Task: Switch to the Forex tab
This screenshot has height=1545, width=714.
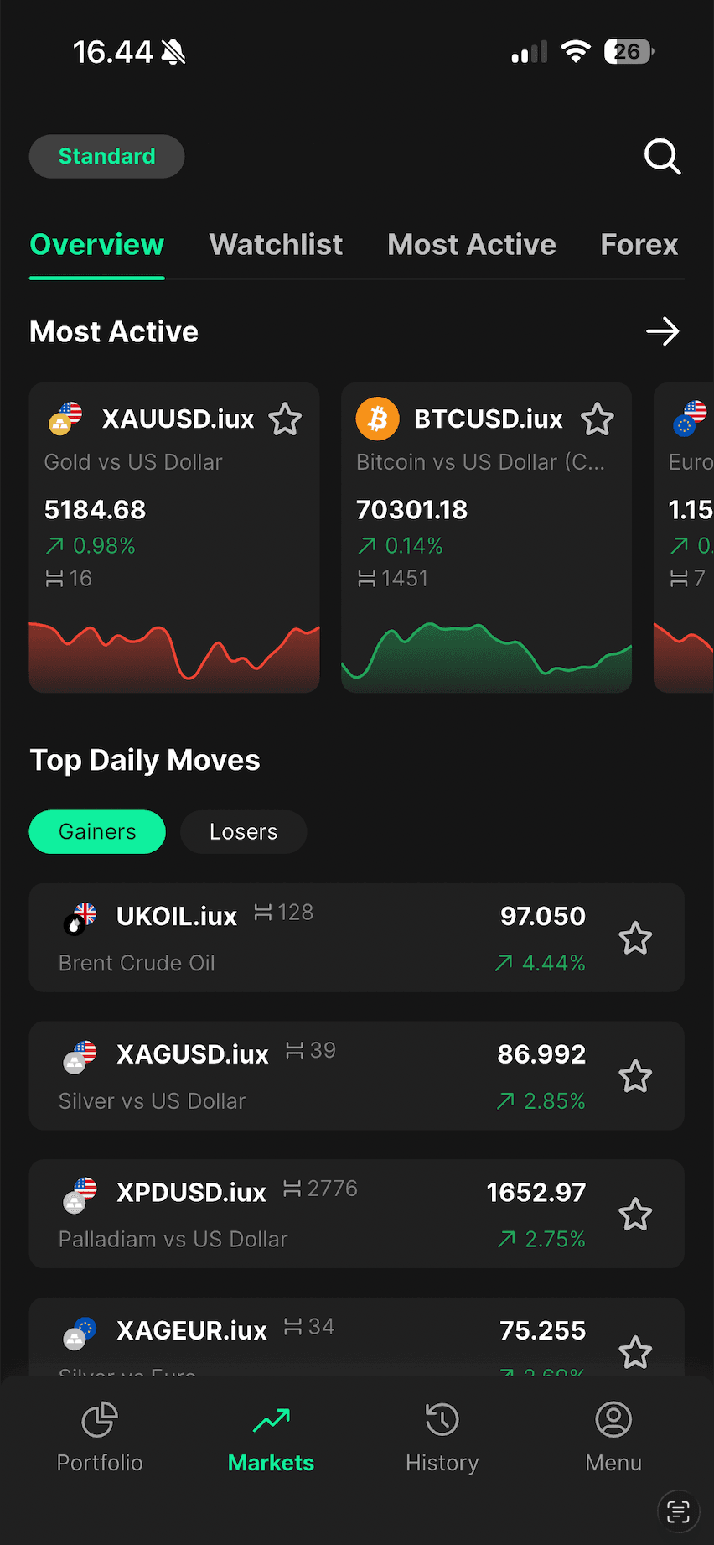Action: (x=639, y=245)
